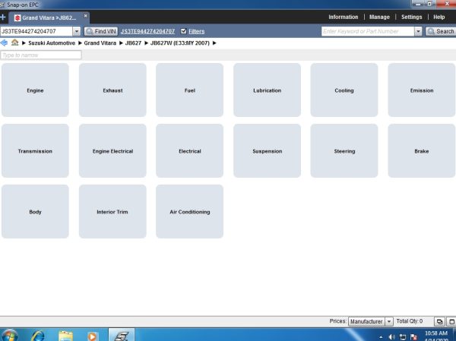Open the Air Conditioning category tile

189,212
